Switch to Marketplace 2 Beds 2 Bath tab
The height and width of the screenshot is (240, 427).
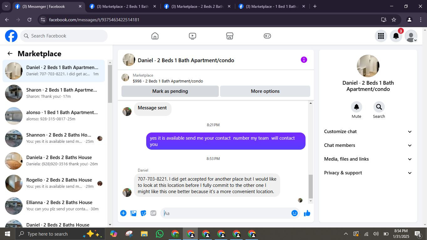[197, 6]
